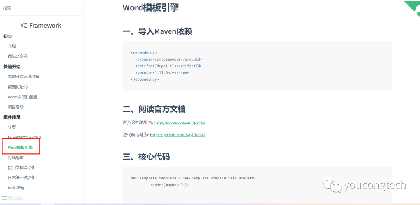Click the 三、核心代码 heading
This screenshot has height=205, width=420.
[146, 157]
